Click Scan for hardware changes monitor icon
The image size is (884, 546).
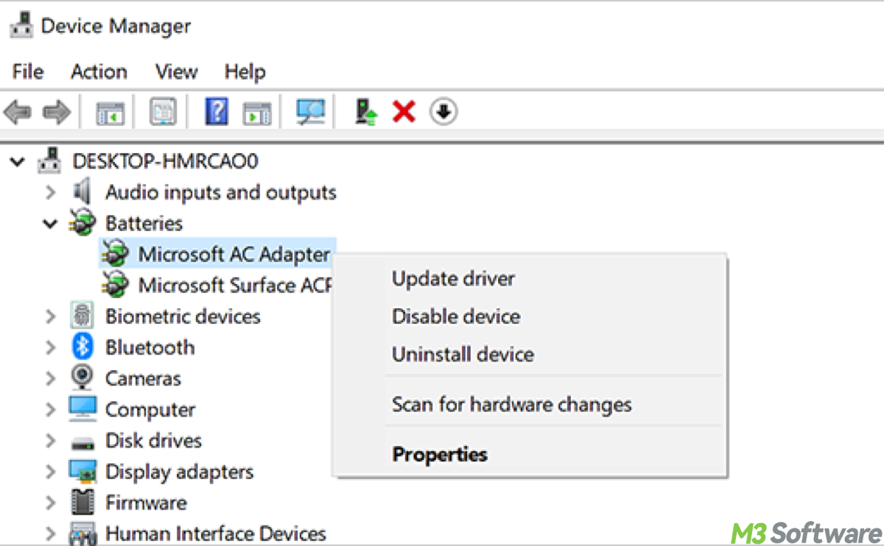tap(311, 112)
